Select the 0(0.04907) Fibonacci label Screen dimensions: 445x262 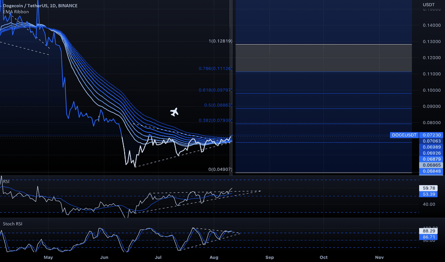point(220,170)
